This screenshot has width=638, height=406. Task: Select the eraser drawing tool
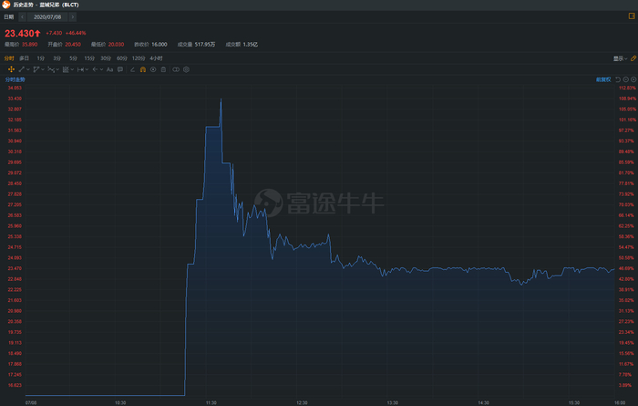pos(132,69)
